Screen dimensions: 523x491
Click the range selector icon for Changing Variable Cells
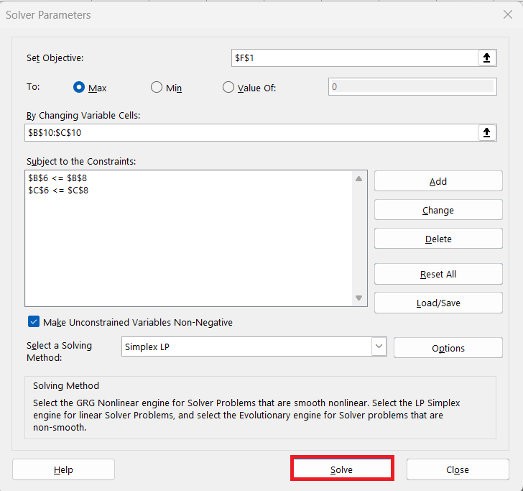pos(486,132)
